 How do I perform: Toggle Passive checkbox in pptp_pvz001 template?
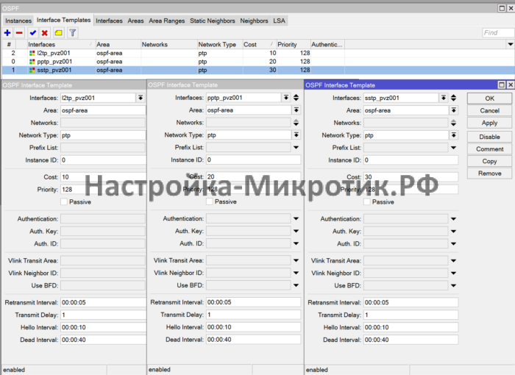pos(210,201)
